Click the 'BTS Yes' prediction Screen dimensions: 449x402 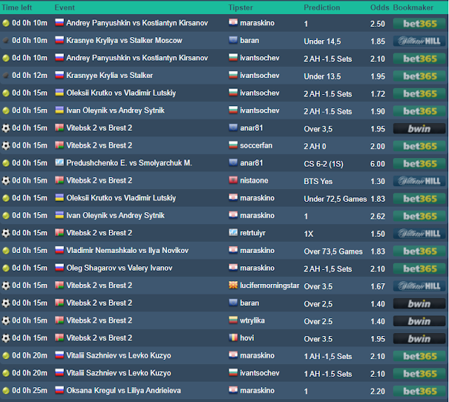(x=318, y=181)
